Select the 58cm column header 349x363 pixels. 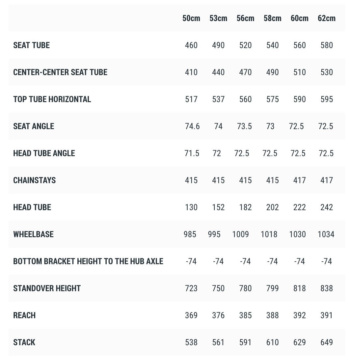point(272,18)
